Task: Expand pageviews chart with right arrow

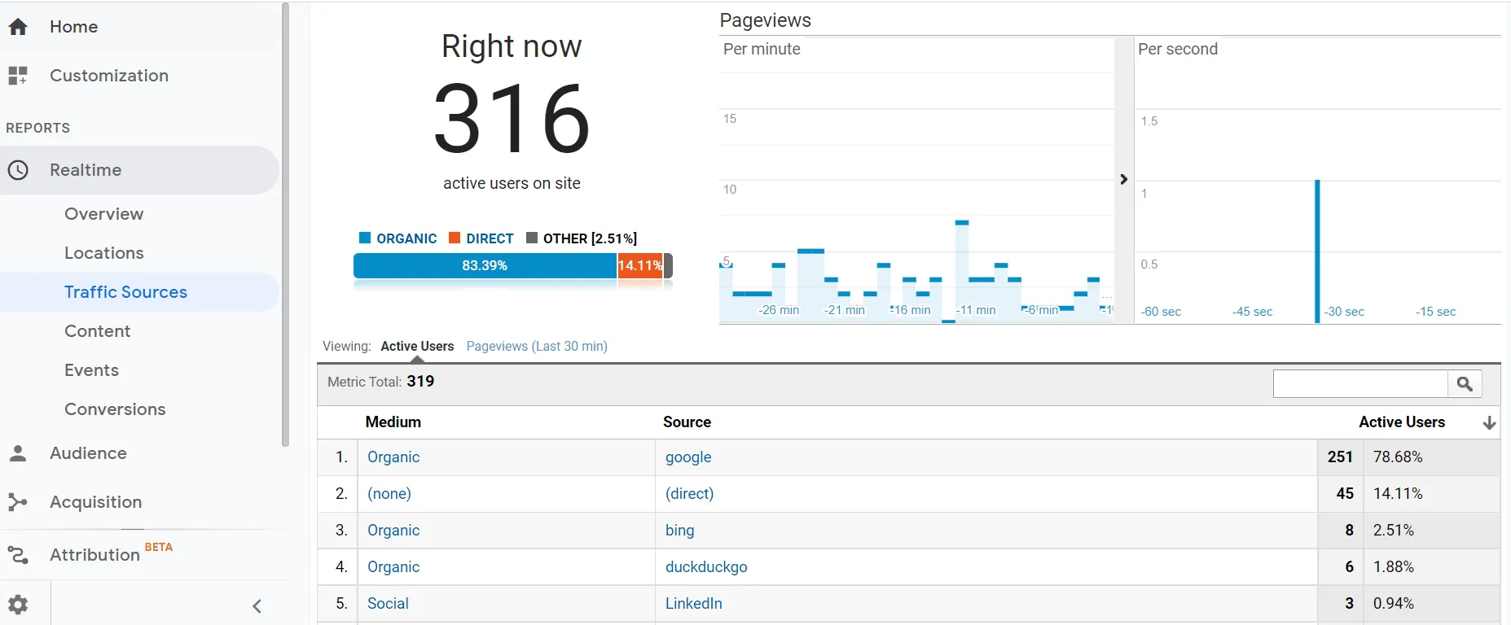Action: 1124,179
